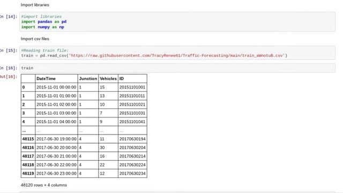Click the ID value 20170630224

(132, 165)
